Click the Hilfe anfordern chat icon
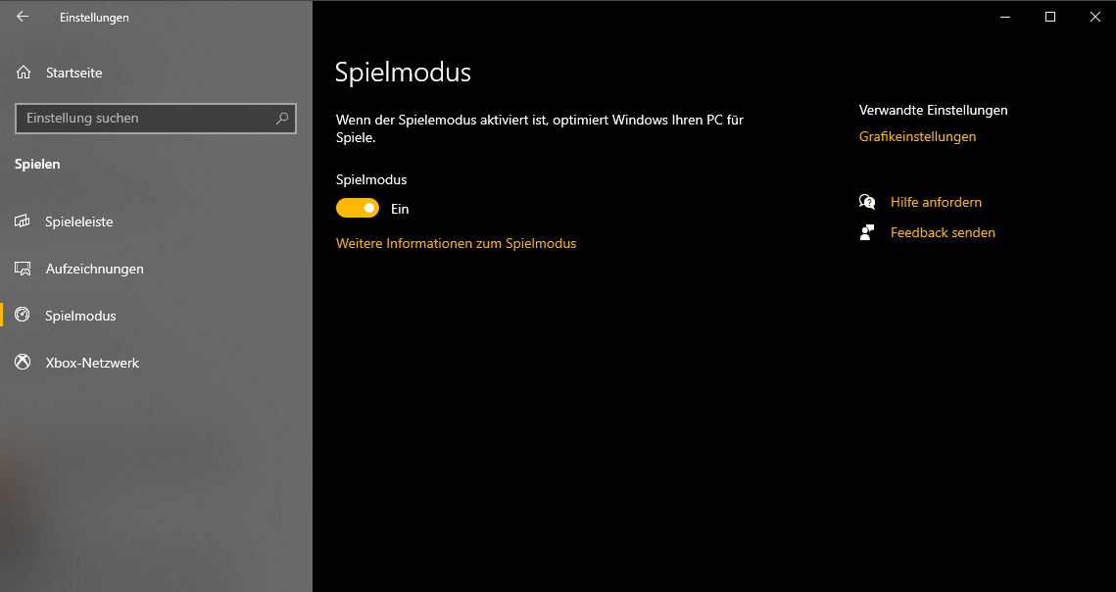The image size is (1116, 592). click(867, 202)
